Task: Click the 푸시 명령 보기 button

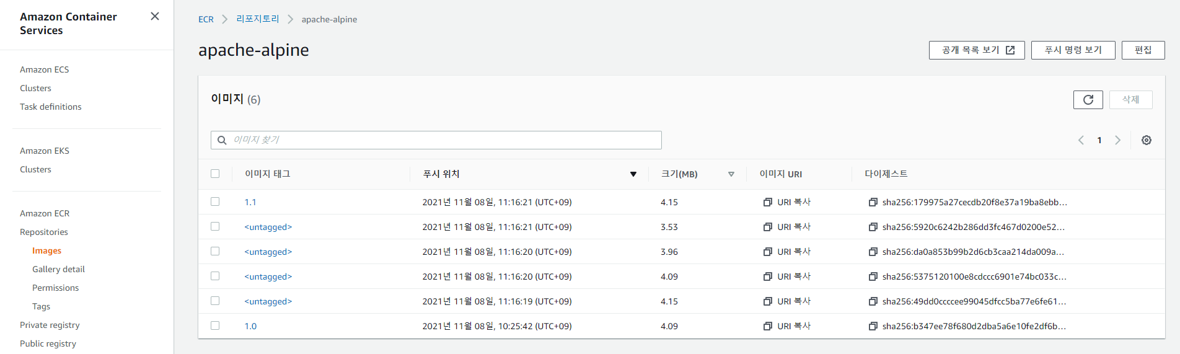Action: 1073,50
